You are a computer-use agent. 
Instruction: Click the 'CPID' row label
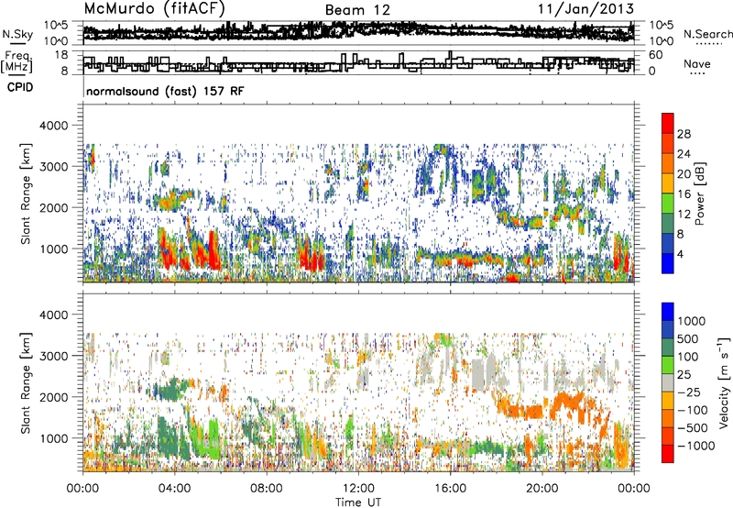20,87
